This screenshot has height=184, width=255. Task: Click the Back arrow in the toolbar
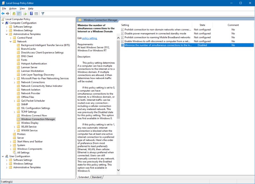pos(3,14)
